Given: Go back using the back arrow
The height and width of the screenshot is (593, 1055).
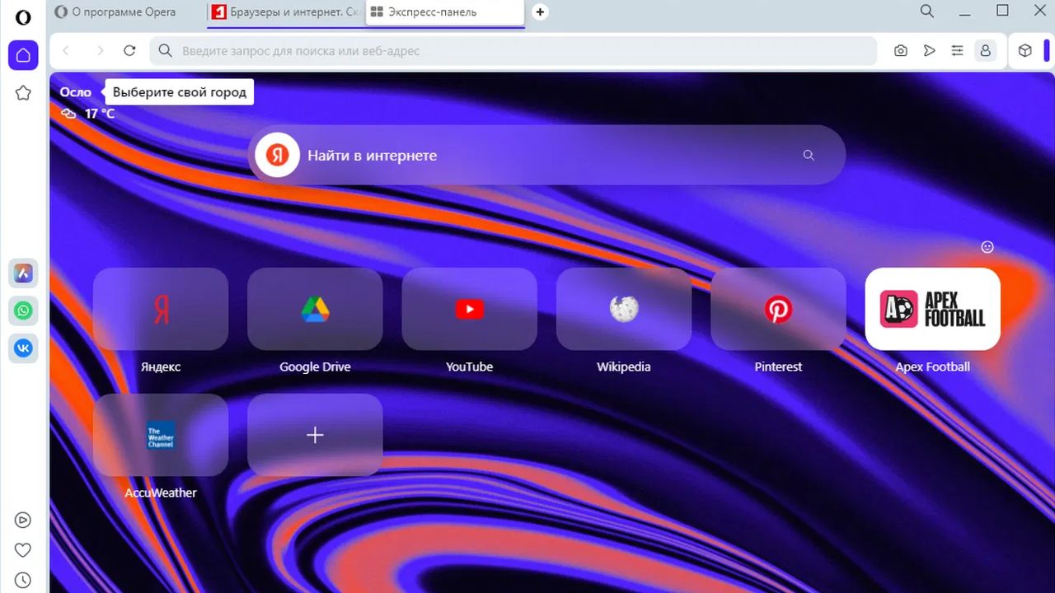Looking at the screenshot, I should 66,51.
